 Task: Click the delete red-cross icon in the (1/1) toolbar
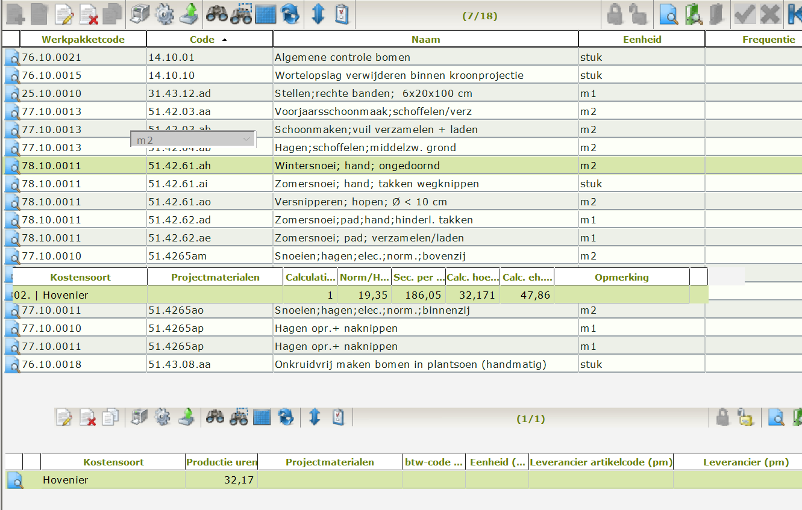89,417
